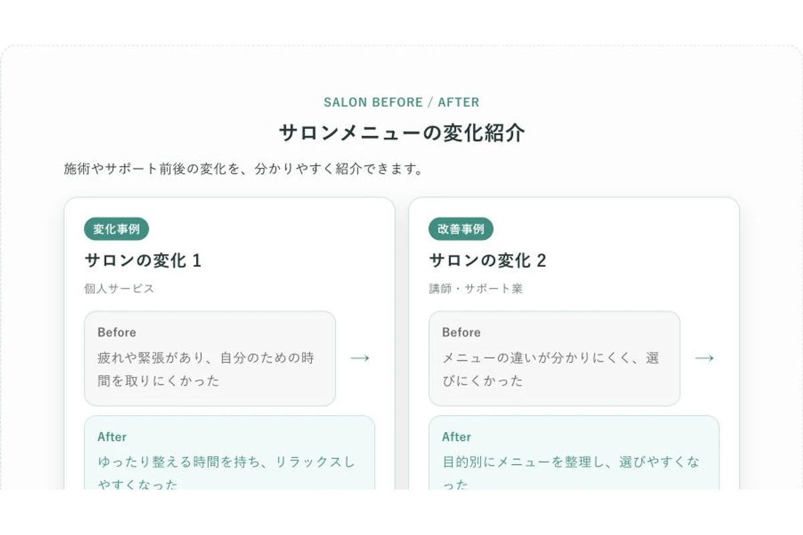Select the text 目的別にメニューを整理し
This screenshot has height=535, width=803.
pyautogui.click(x=524, y=462)
